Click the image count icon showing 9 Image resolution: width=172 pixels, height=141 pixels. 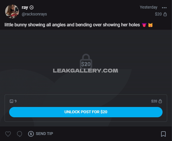pyautogui.click(x=11, y=101)
